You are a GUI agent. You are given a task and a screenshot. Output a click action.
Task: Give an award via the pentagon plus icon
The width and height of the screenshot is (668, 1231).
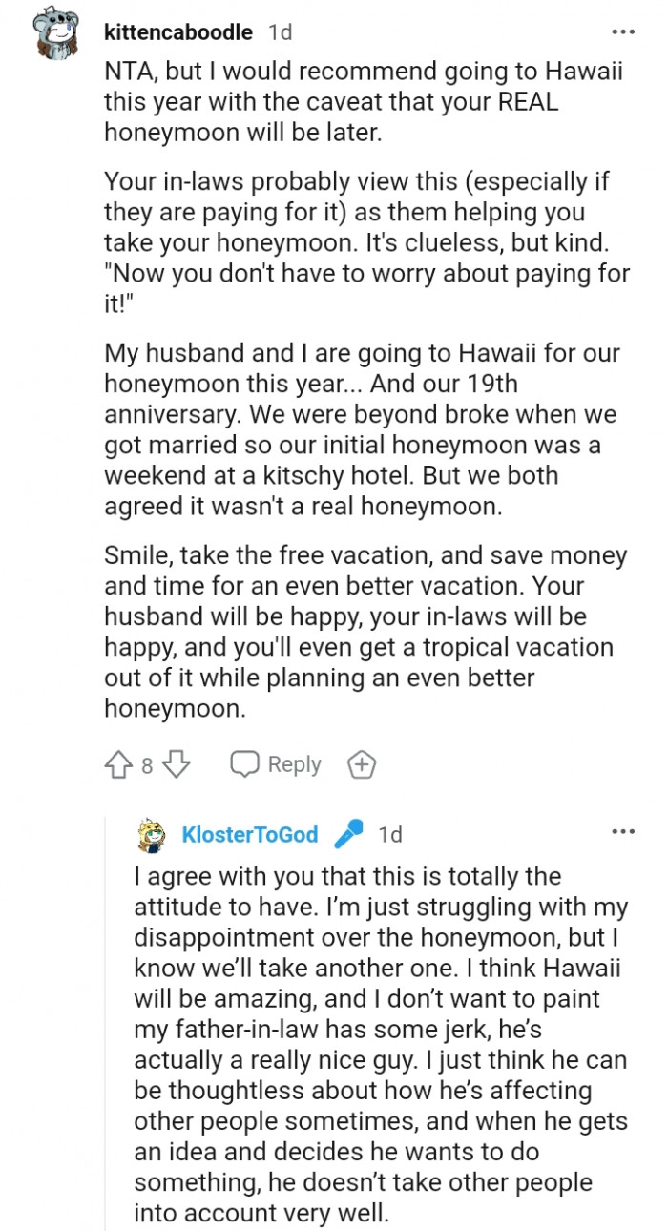tap(362, 763)
